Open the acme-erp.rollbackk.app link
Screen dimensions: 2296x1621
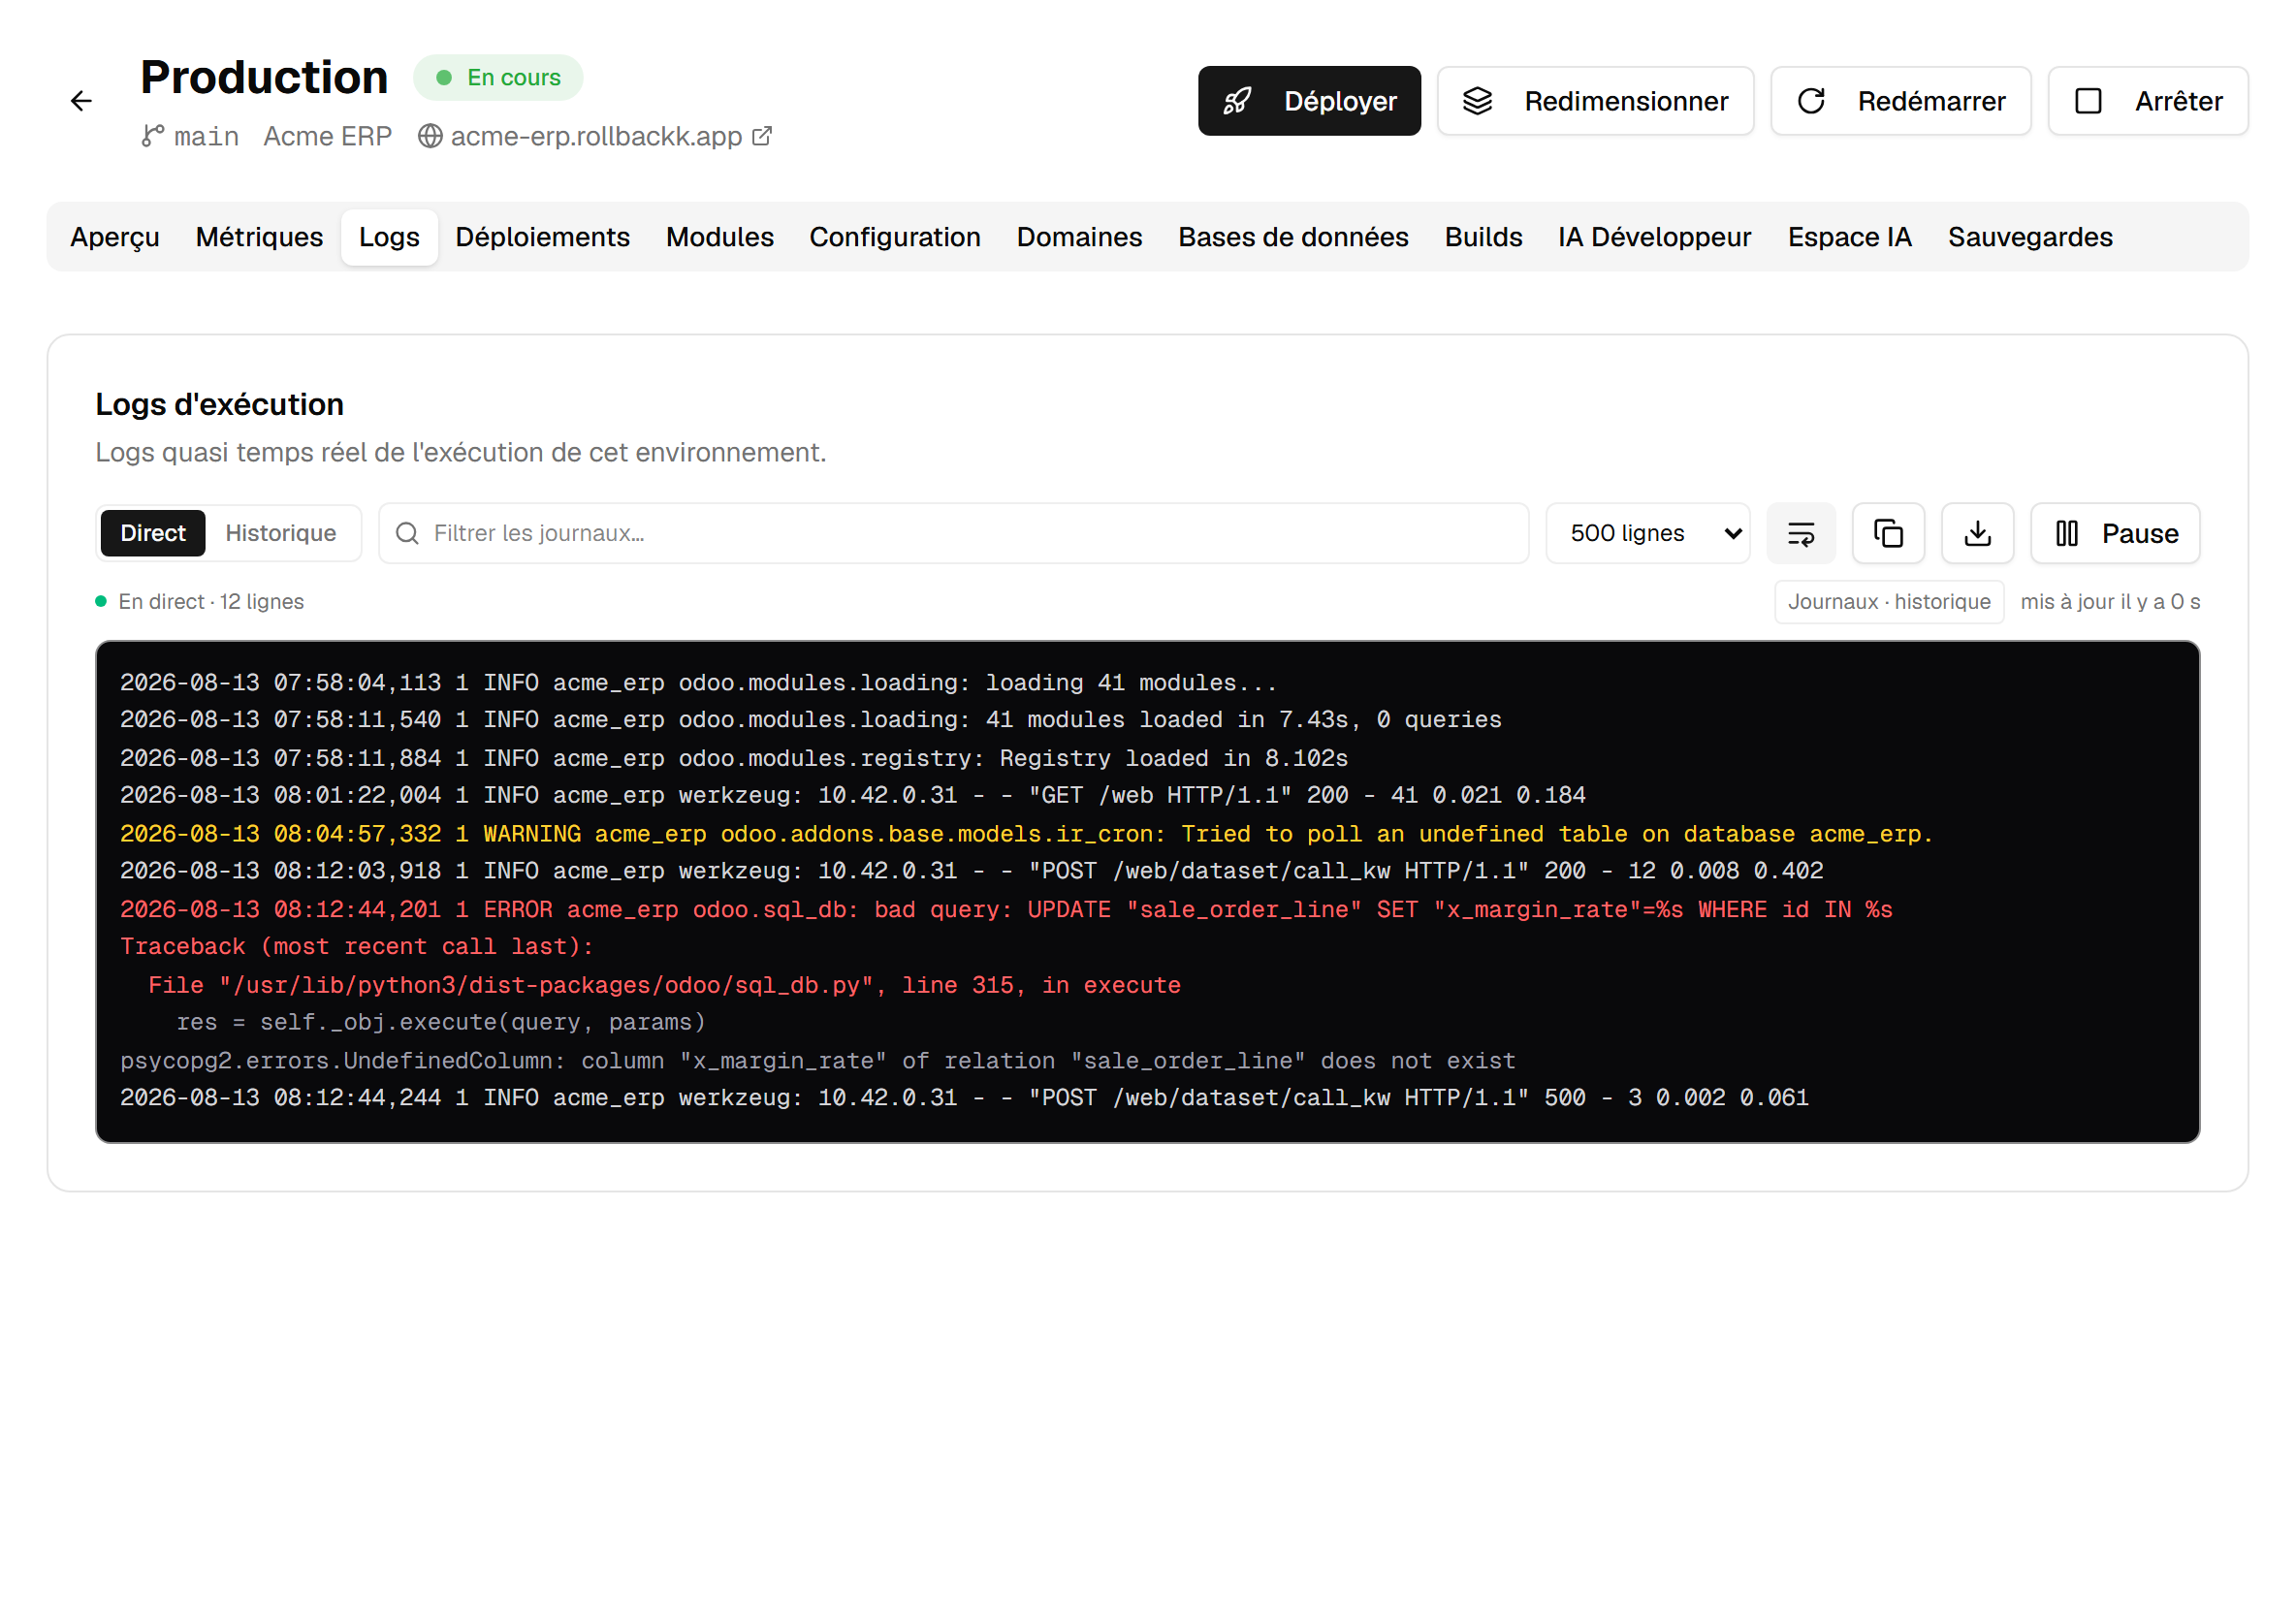(596, 136)
